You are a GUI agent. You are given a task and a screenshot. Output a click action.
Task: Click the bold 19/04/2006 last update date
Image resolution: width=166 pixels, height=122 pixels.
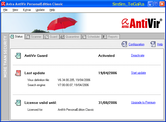tap(108, 73)
